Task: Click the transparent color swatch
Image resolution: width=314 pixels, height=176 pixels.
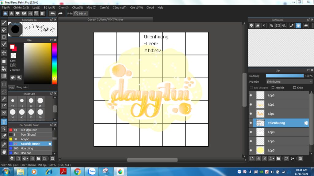Action: point(13,55)
